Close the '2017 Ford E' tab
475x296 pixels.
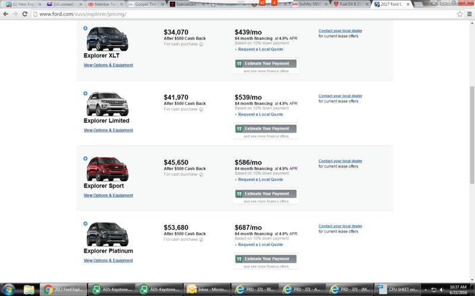click(x=408, y=4)
